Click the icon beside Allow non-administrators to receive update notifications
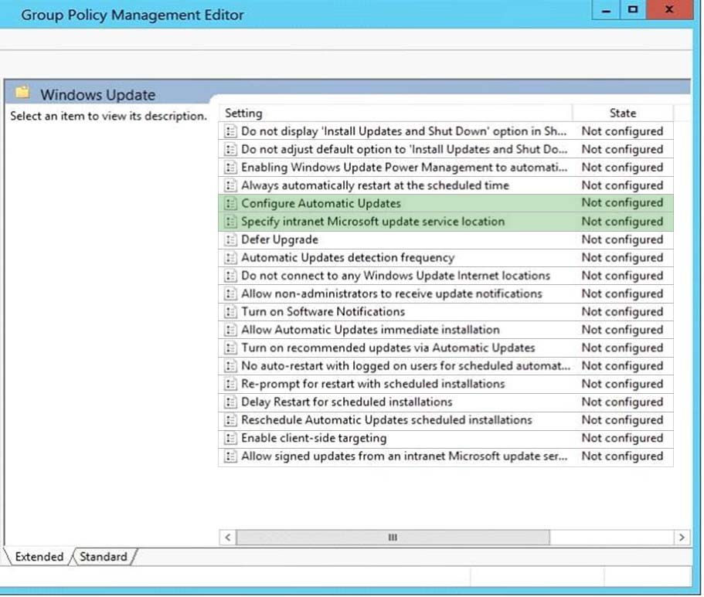The image size is (704, 597). [x=230, y=294]
